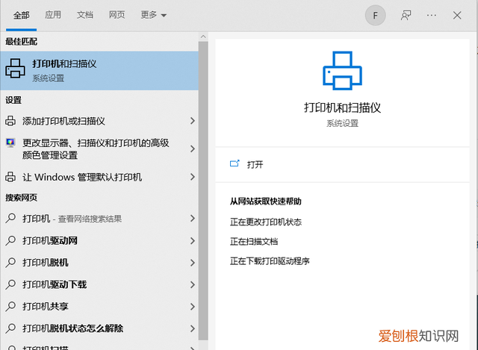Click search icon beside 打印机脱机状态怎么解除
This screenshot has width=478, height=350.
[10, 328]
